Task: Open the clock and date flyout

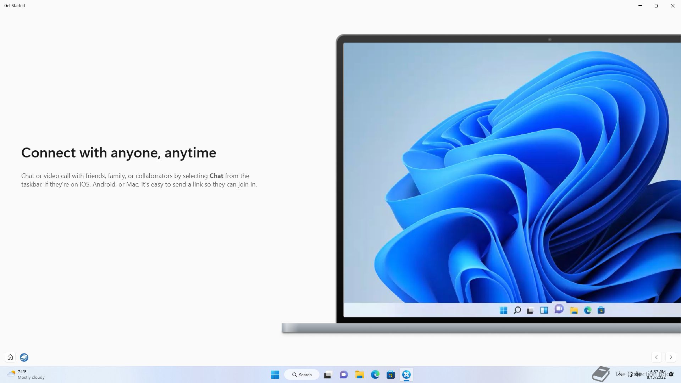Action: point(656,374)
